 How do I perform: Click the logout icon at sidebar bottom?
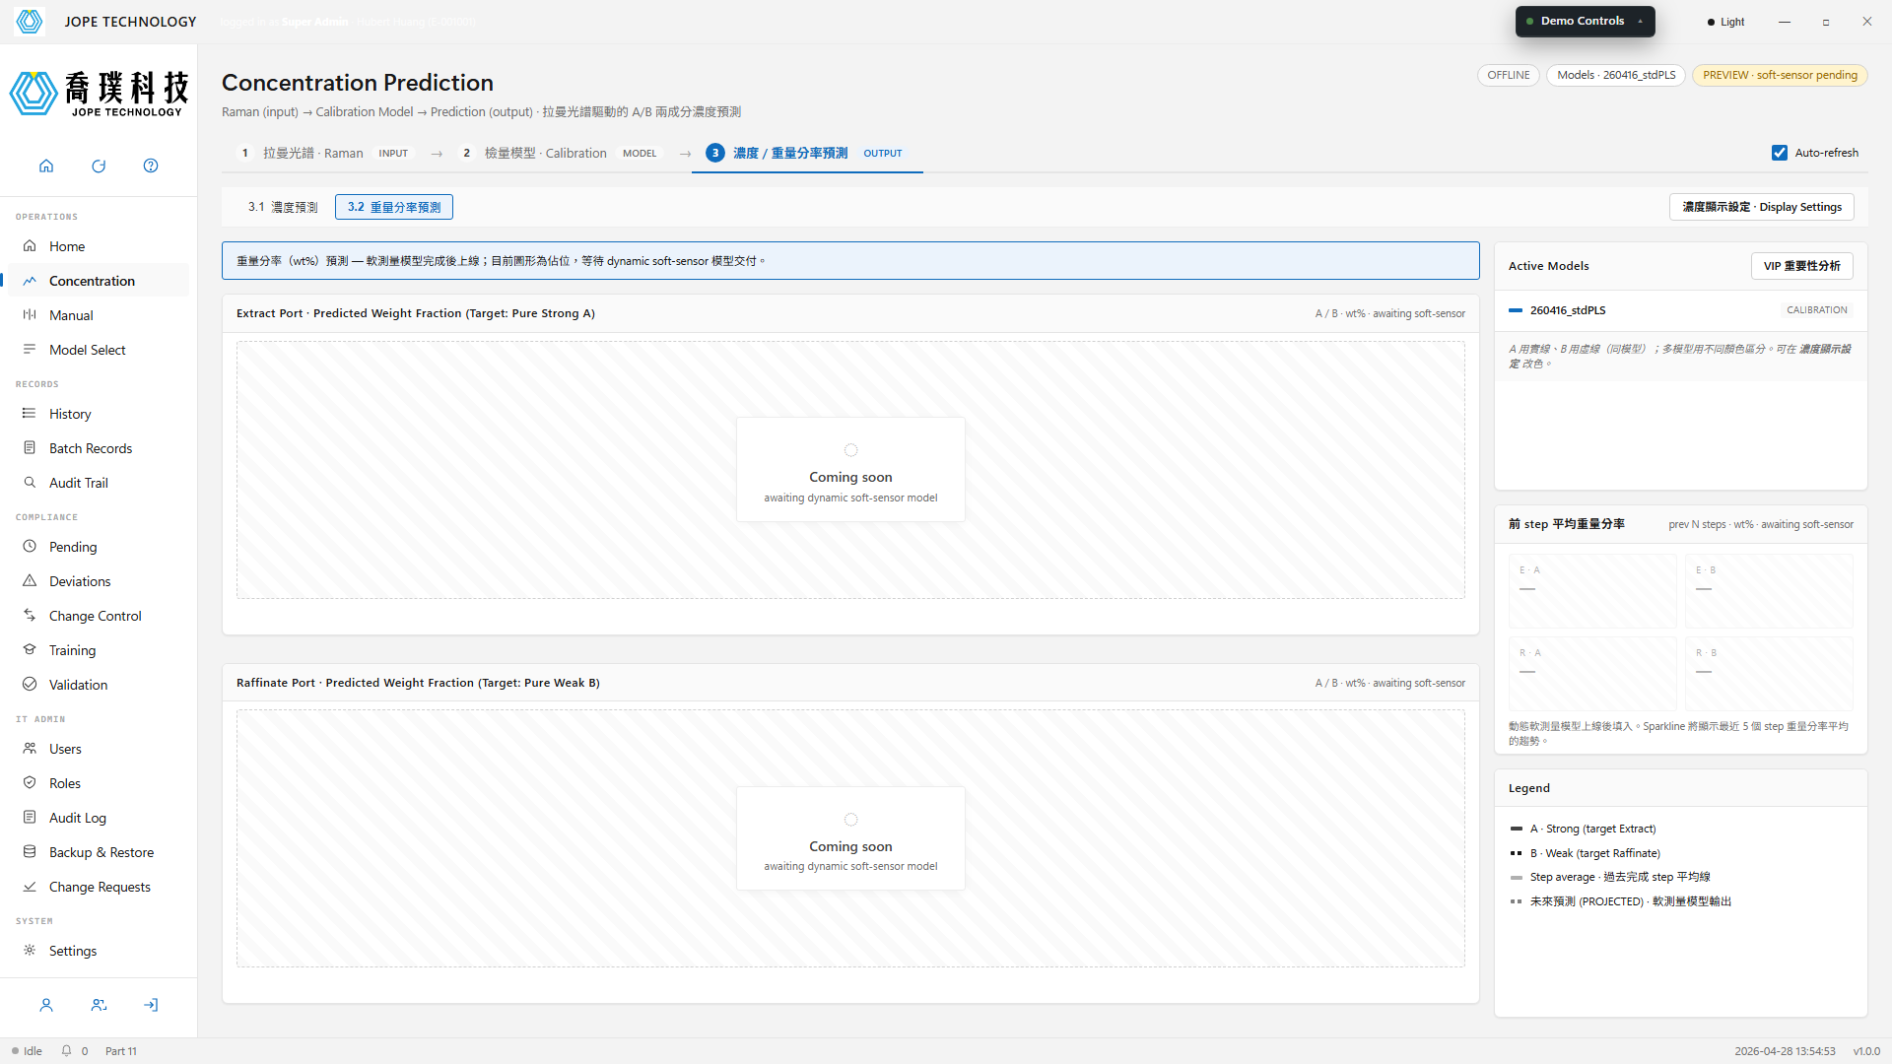(151, 1005)
